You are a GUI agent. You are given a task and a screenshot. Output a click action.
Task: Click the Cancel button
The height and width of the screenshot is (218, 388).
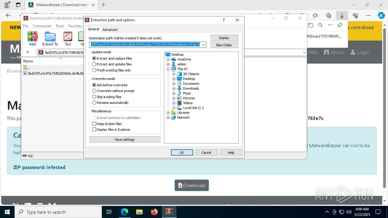coord(206,153)
